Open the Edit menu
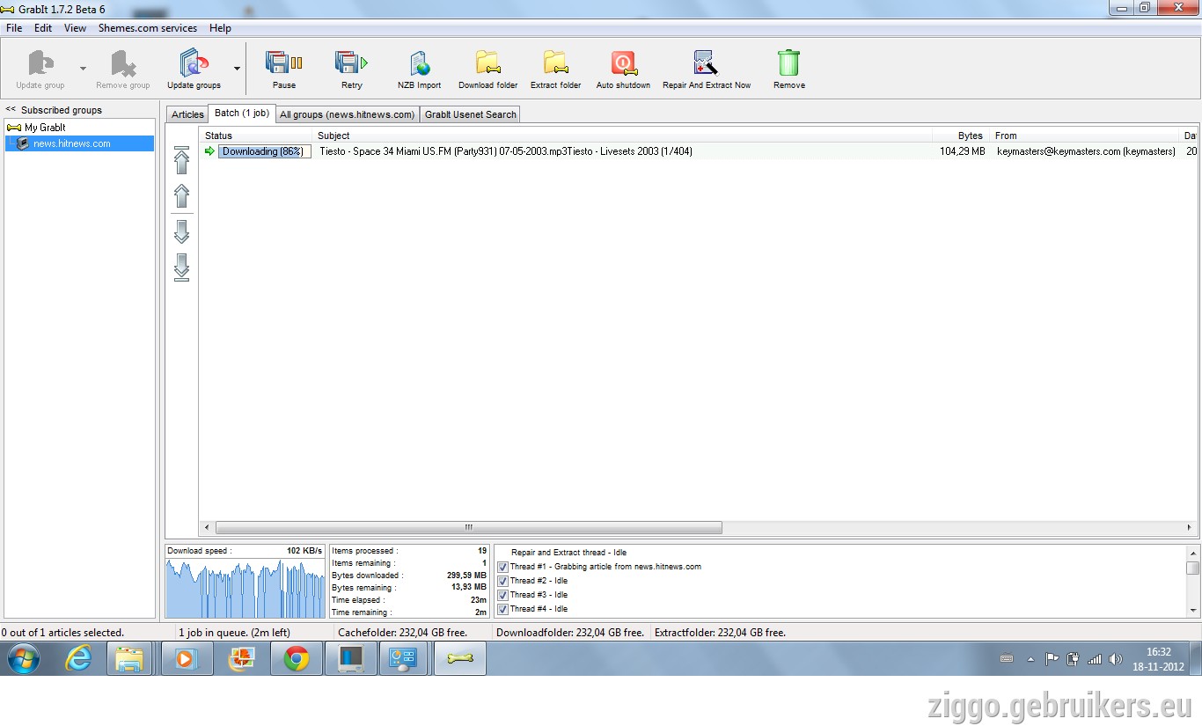The height and width of the screenshot is (726, 1202). [x=43, y=28]
